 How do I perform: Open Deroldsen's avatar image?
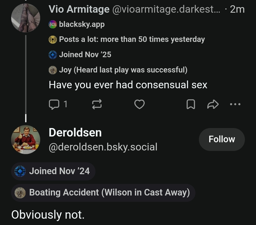26,140
